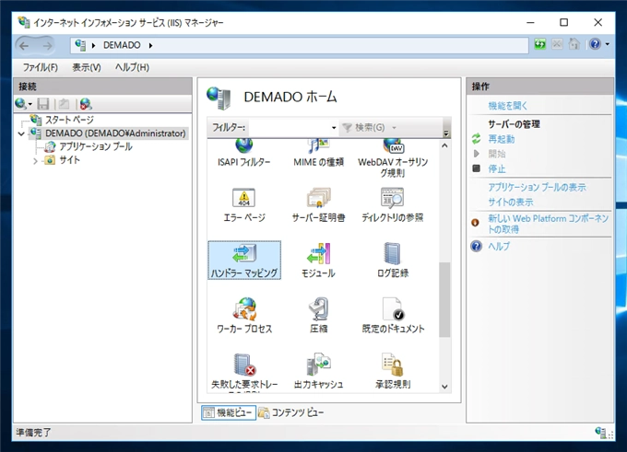
Task: Select the ハンドラー マッピング icon
Action: click(x=244, y=260)
